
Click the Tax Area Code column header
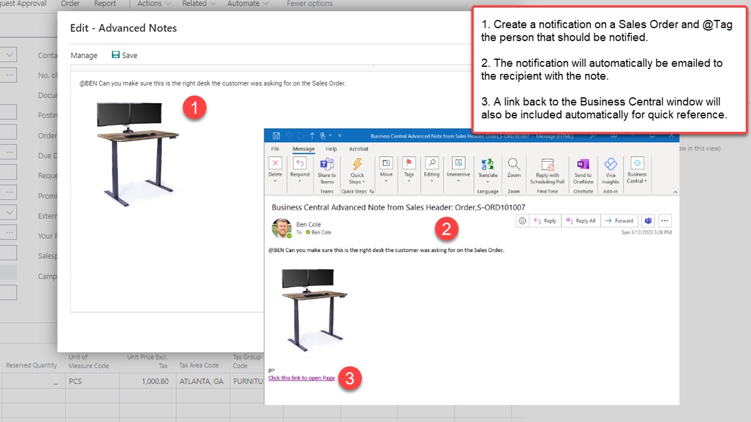point(199,365)
